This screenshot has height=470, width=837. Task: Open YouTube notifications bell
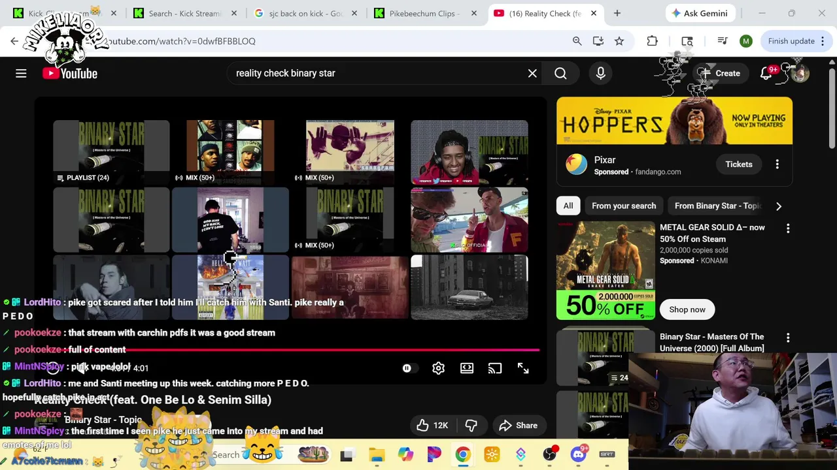[766, 73]
